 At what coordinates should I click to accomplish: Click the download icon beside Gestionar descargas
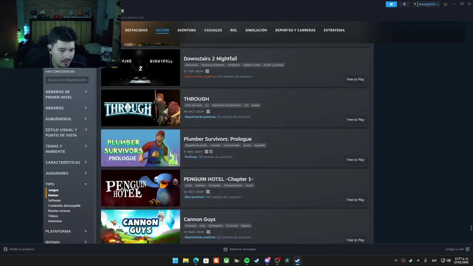point(225,249)
